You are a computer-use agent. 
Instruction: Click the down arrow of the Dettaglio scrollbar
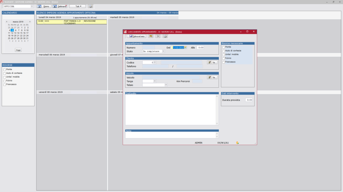point(217,124)
